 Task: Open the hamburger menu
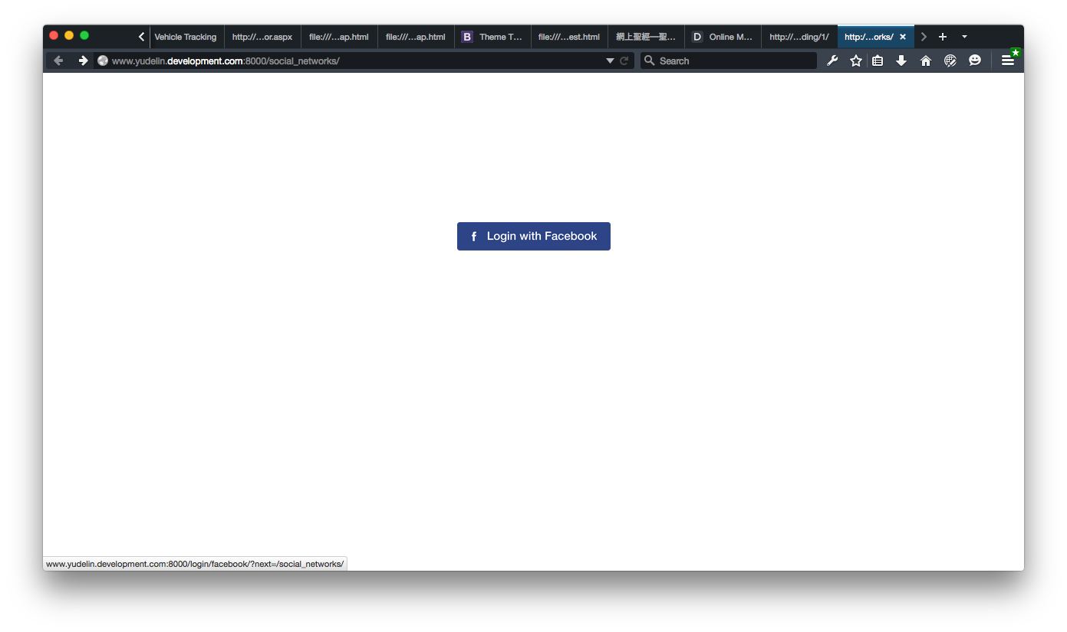pos(1008,61)
